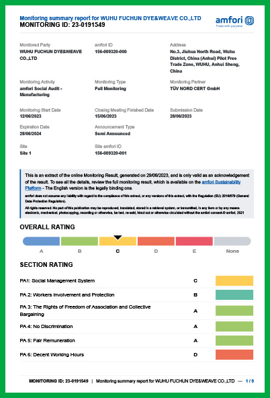Image resolution: width=270 pixels, height=398 pixels.
Task: Click the PA 3 Freedom of Association label
Action: [85, 311]
